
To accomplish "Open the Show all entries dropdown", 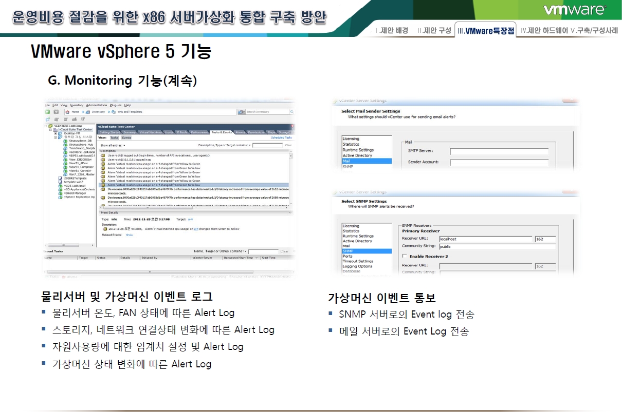I will coord(113,146).
